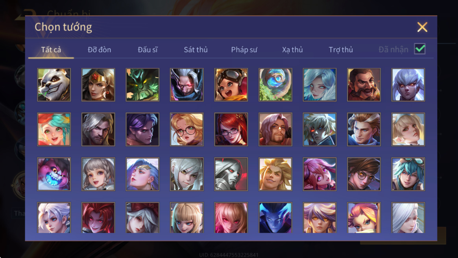458x258 pixels.
Task: Select the panda hero portrait
Action: [54, 85]
